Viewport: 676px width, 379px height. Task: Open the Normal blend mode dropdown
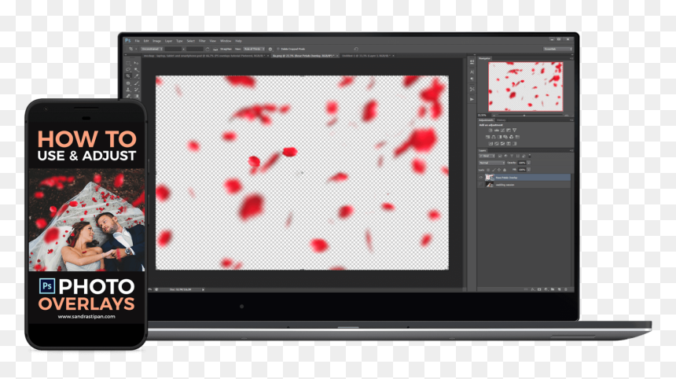pos(492,163)
